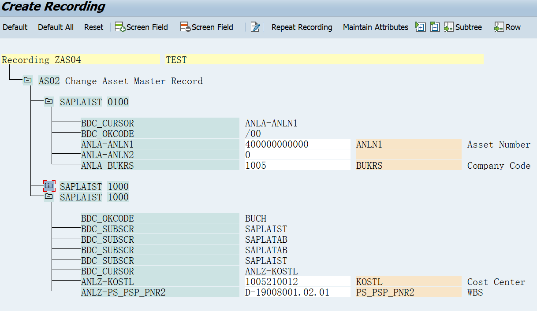The height and width of the screenshot is (311, 537).
Task: Collapse the second SAPLAIST 1000 subtree
Action: click(x=48, y=196)
